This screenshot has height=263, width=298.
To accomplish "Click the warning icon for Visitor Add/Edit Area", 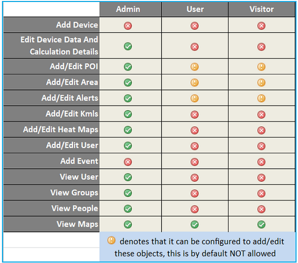I will tap(261, 82).
